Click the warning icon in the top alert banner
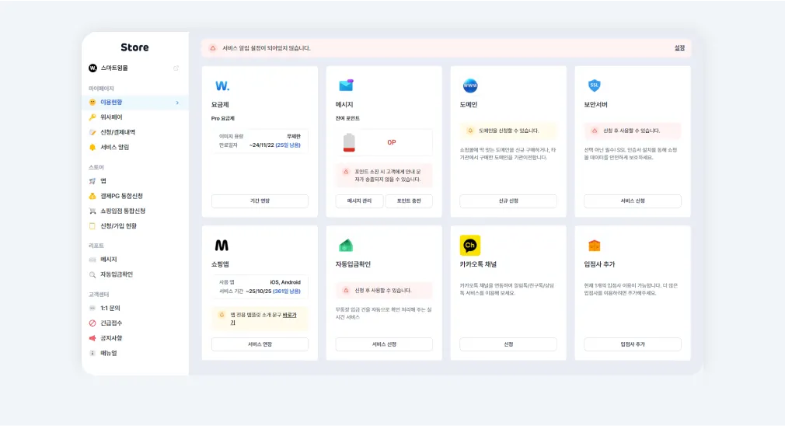 (213, 48)
